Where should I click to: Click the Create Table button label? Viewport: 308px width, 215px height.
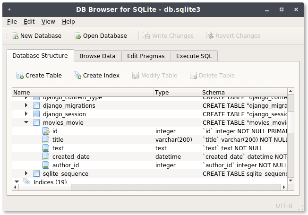coord(43,75)
